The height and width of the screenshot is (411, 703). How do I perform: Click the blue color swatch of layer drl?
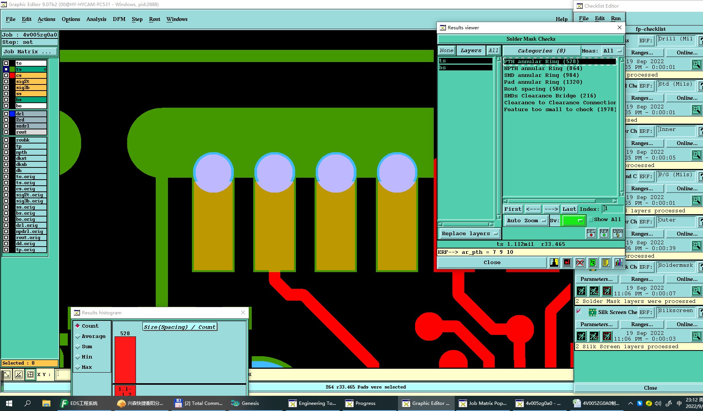12,114
